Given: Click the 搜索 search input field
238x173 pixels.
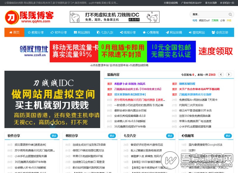Looking at the screenshot, I should coord(209,14).
